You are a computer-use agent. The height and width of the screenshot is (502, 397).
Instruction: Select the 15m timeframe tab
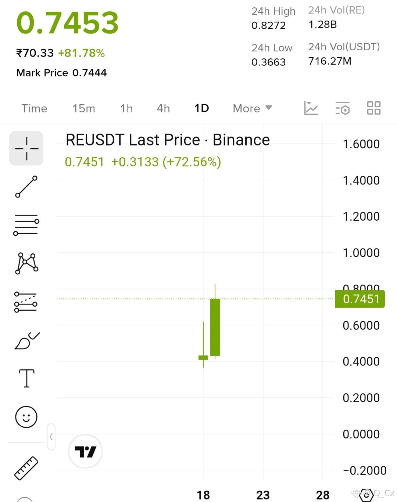pyautogui.click(x=84, y=108)
